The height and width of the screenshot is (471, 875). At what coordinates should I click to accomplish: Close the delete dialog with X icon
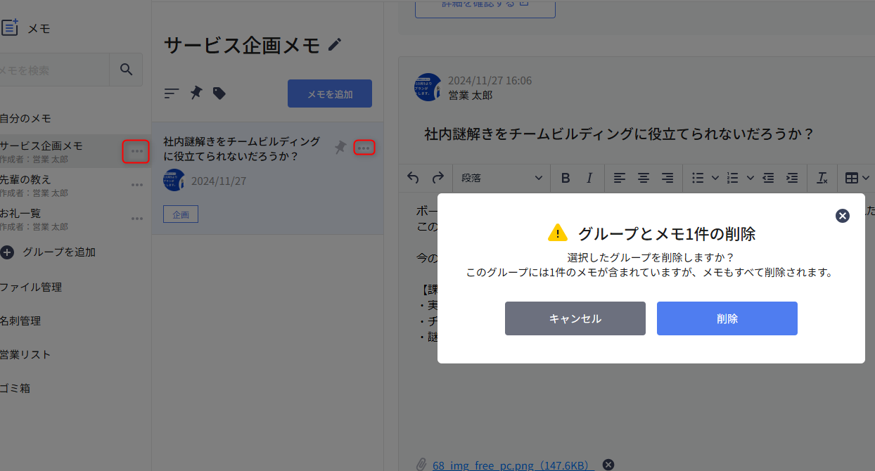843,216
